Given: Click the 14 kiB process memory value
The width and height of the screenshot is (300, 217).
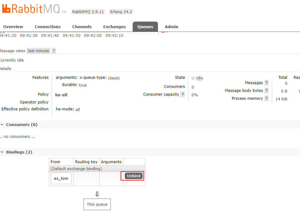Looking at the screenshot, I should 281,99.
